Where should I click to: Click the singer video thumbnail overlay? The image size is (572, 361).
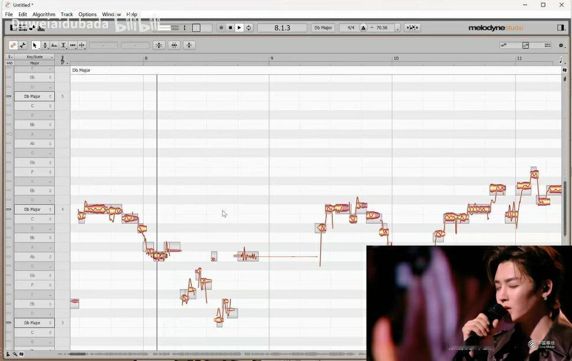(x=469, y=303)
